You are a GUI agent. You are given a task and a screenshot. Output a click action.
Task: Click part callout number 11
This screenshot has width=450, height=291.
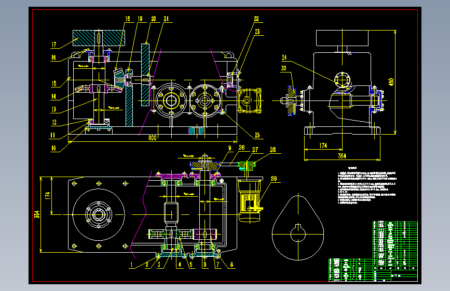[x=53, y=135]
